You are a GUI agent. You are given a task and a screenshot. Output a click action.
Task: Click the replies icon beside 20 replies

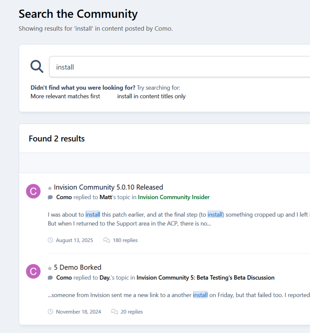[115, 312]
